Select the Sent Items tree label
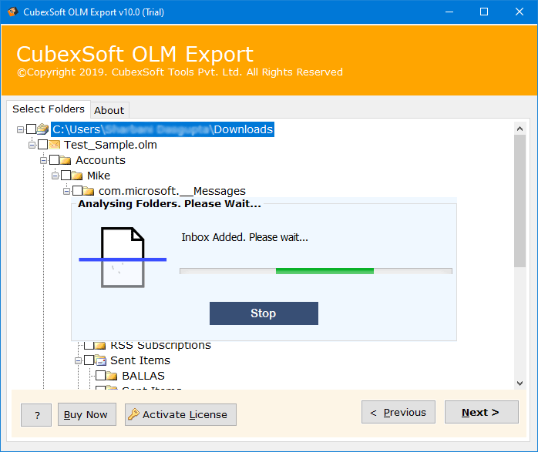The width and height of the screenshot is (538, 452). coord(140,360)
